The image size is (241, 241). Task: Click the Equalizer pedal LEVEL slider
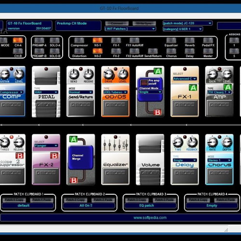tap(127, 143)
